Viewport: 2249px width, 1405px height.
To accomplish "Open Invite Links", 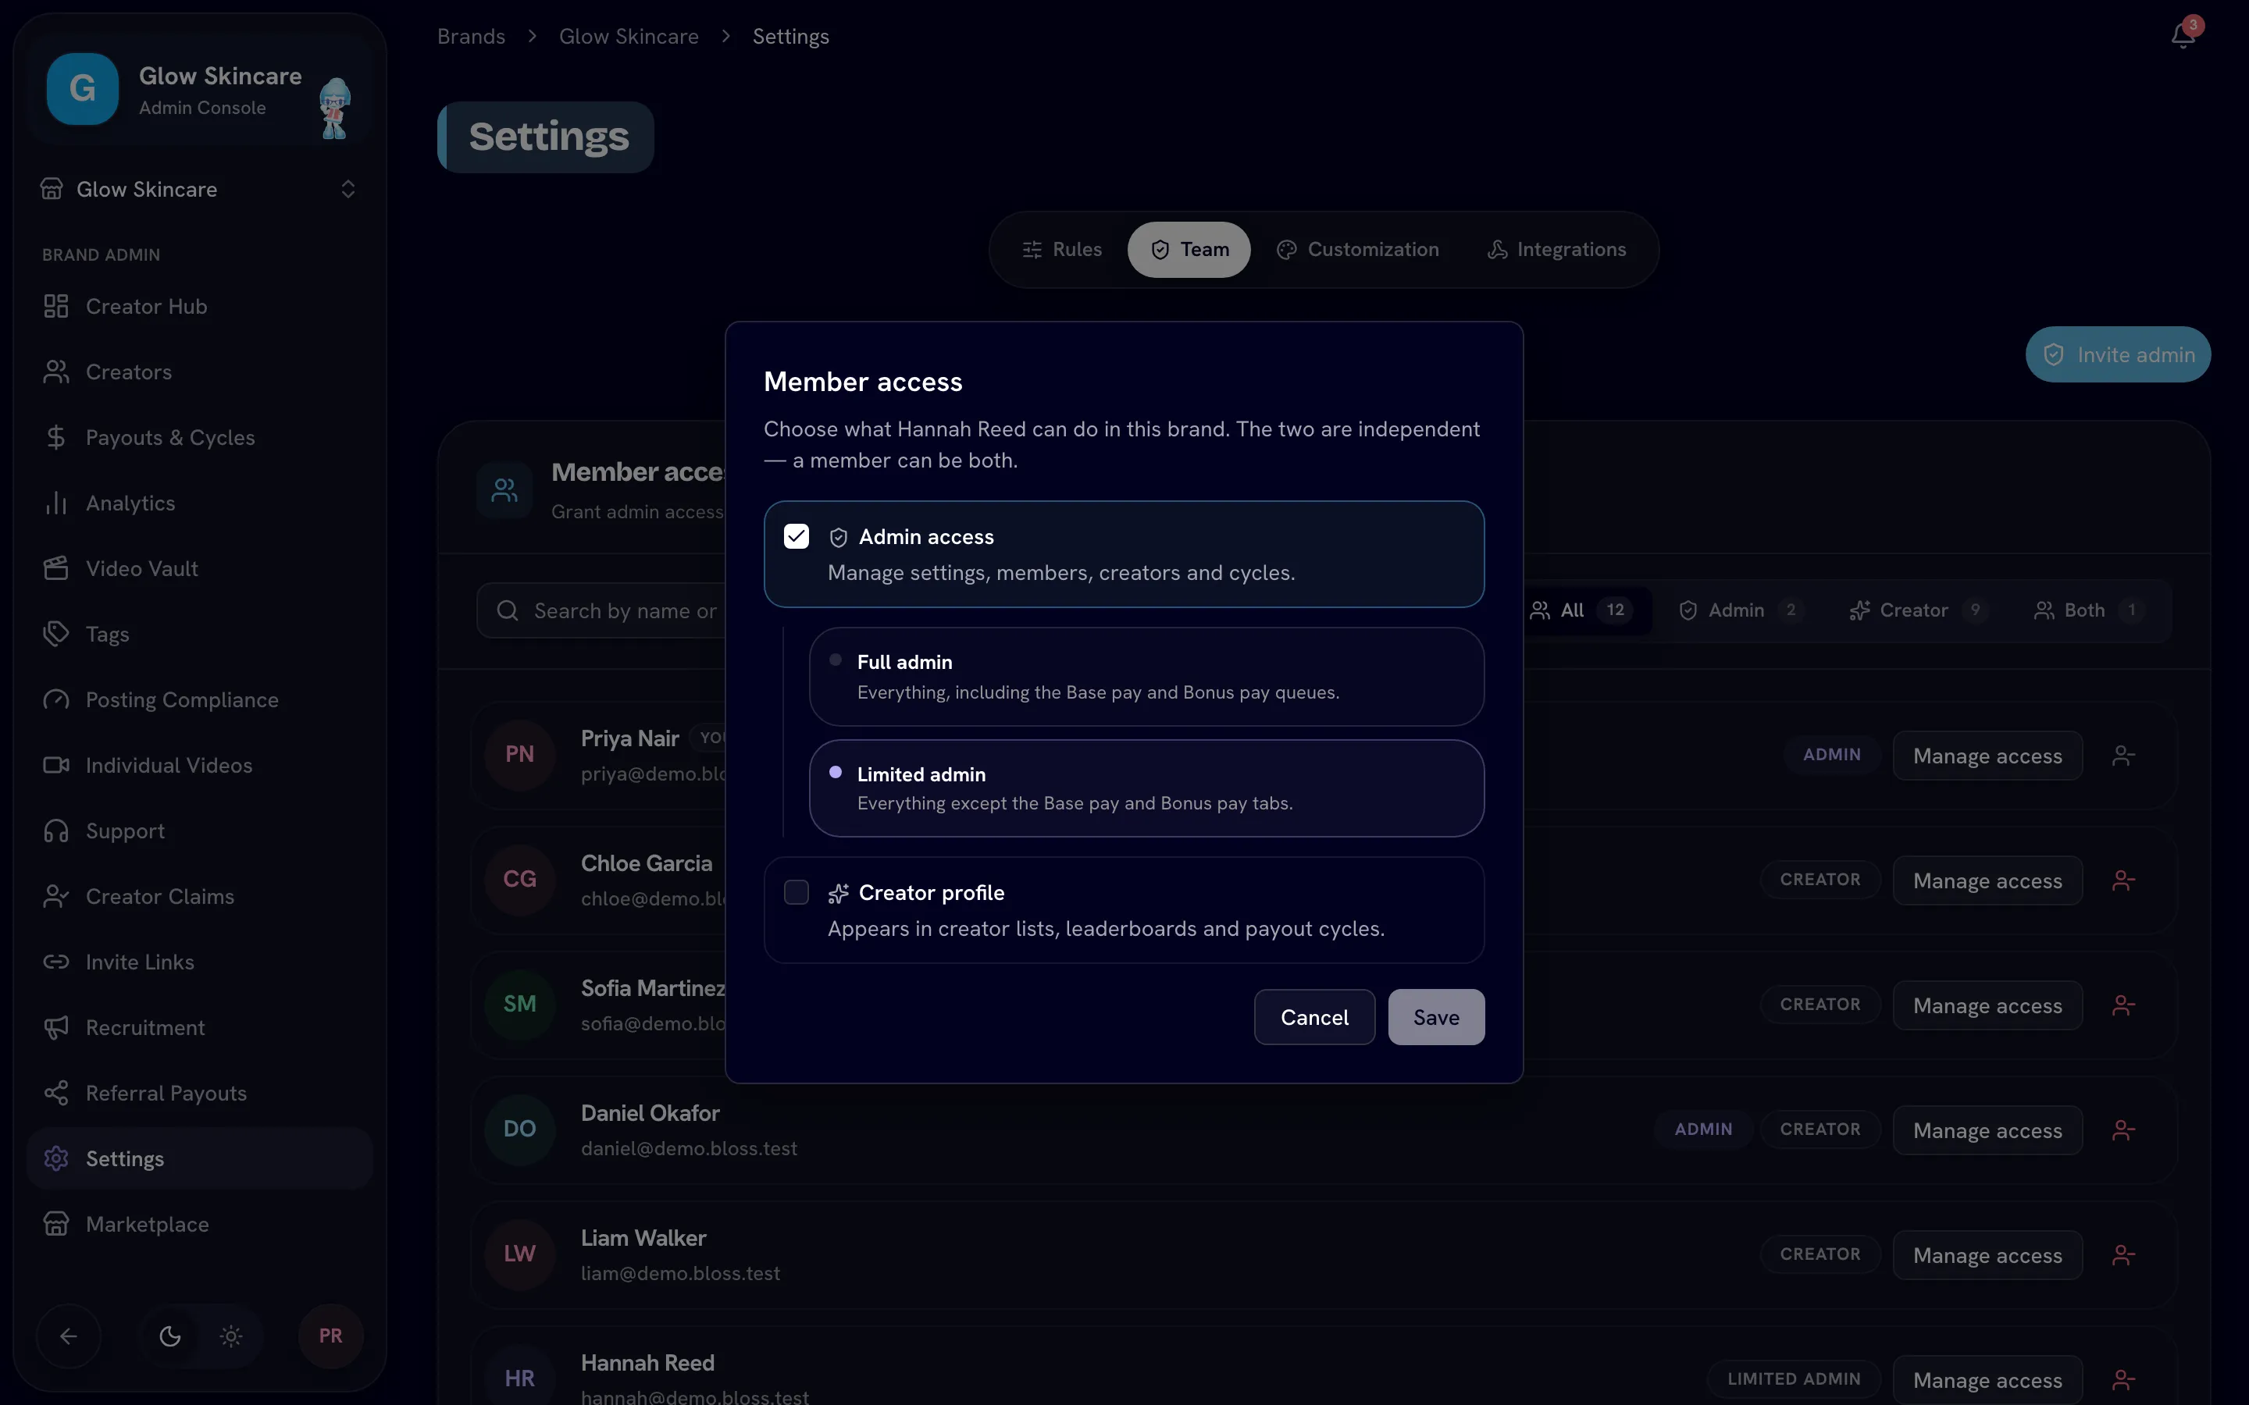I will (200, 962).
